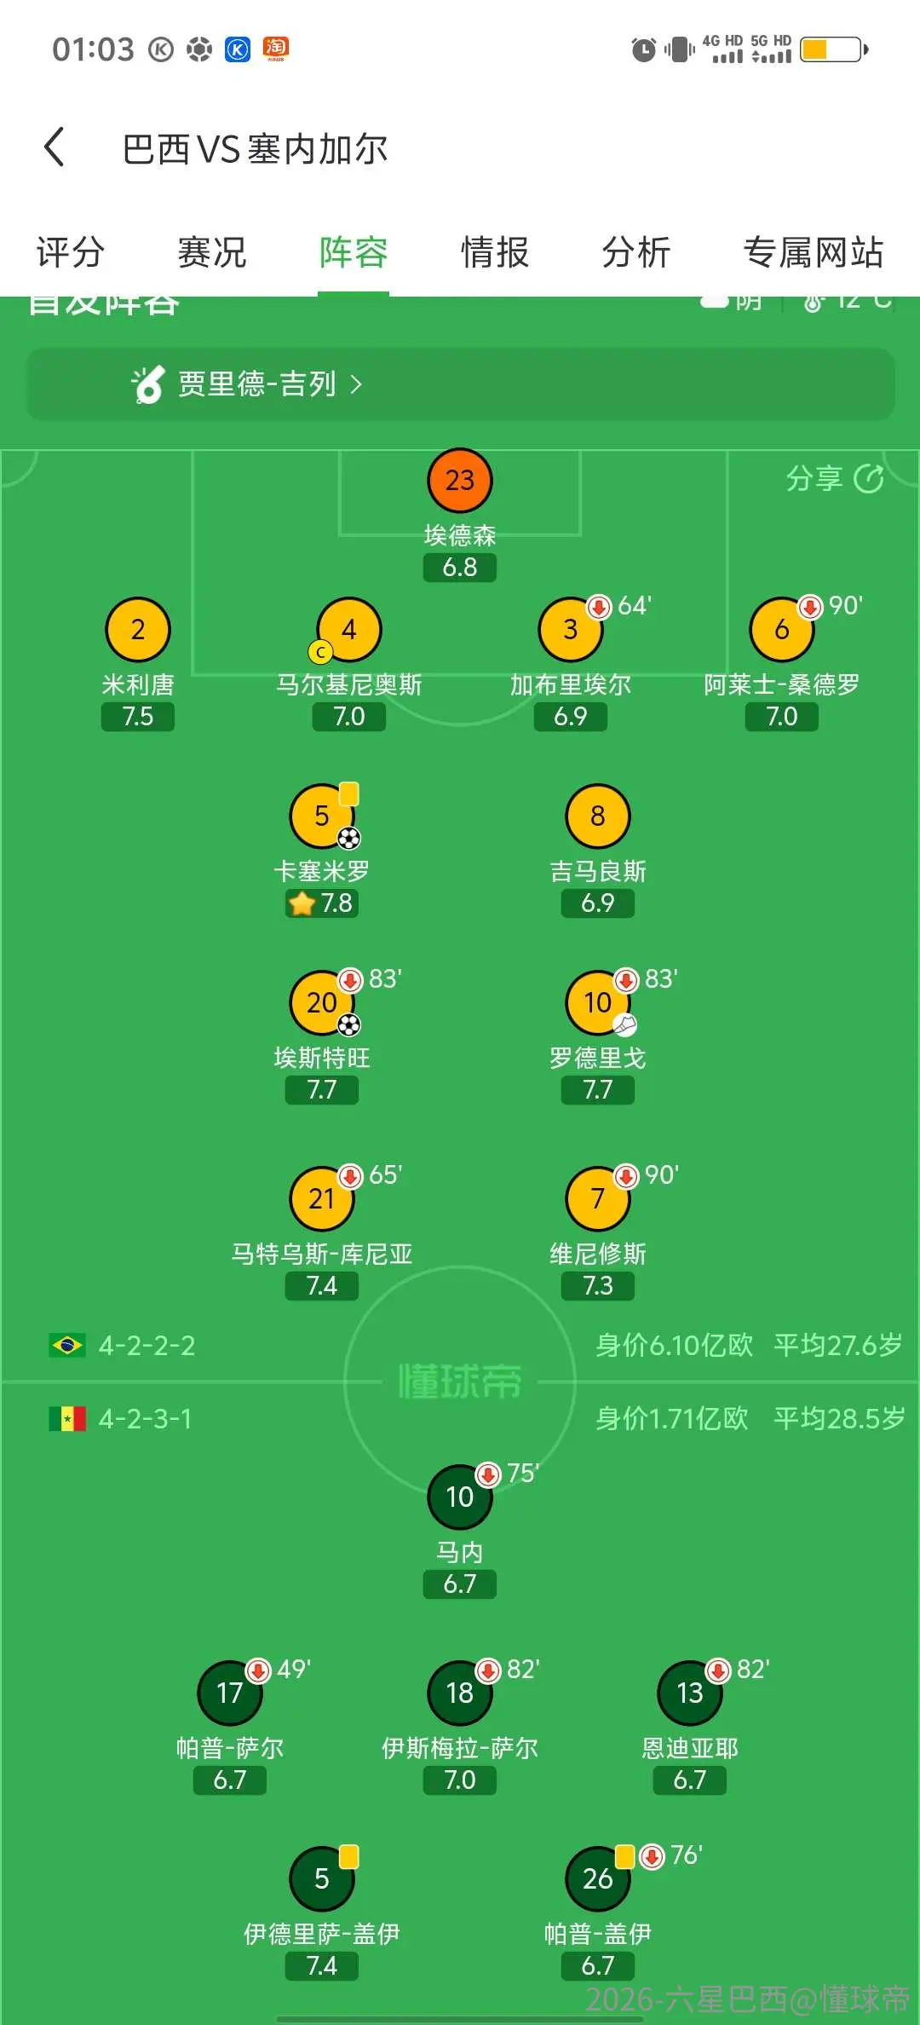Tap 米利唐 number 2 player circle
Screen dimensions: 920x2025
point(138,630)
